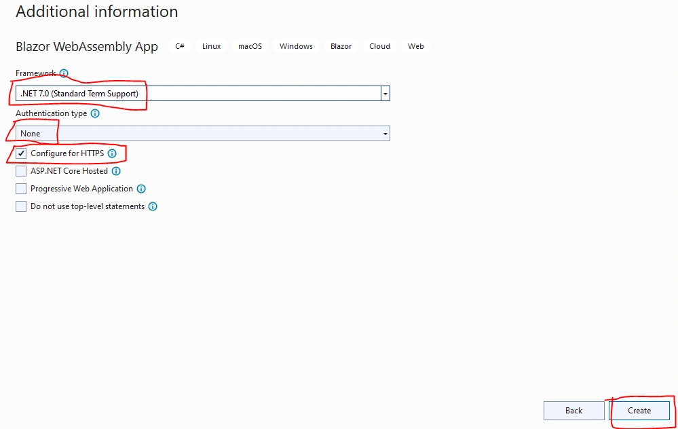This screenshot has width=678, height=429.
Task: Click the Blazor tag
Action: (x=341, y=46)
